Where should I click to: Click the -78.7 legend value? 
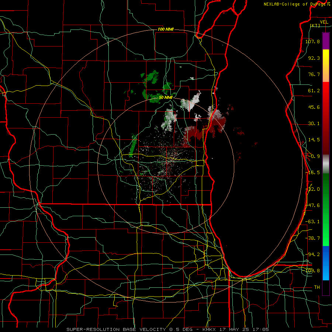click(x=312, y=238)
